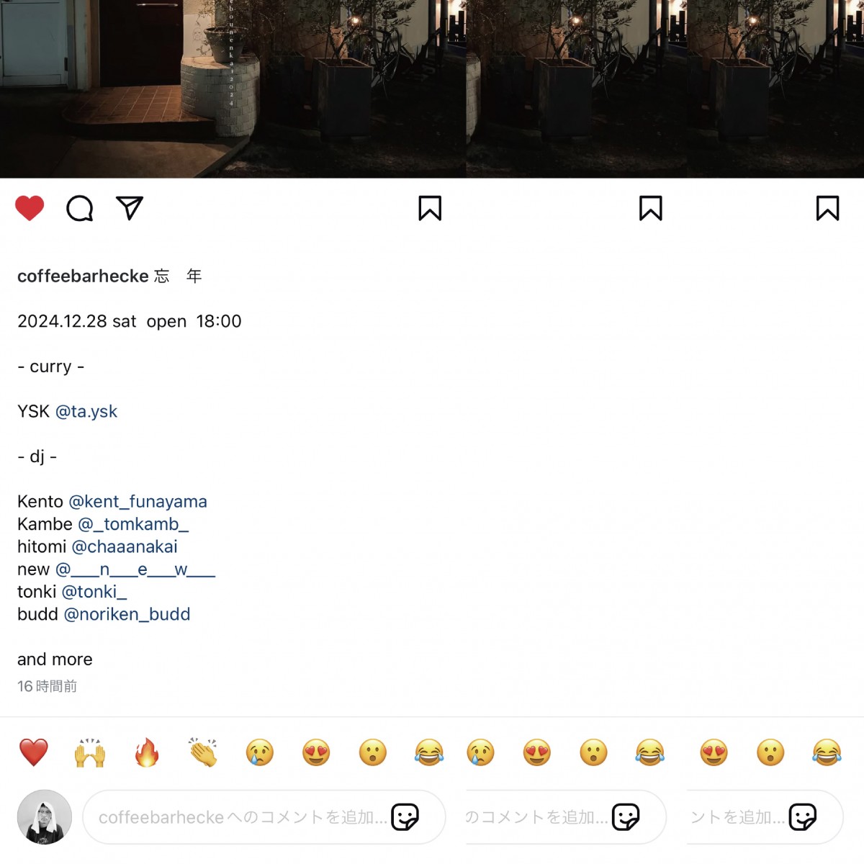Open comments with speech bubble icon
Screen dimensions: 864x864
pos(80,208)
